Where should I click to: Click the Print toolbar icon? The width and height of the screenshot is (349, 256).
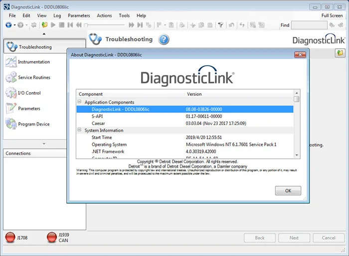tap(182, 25)
